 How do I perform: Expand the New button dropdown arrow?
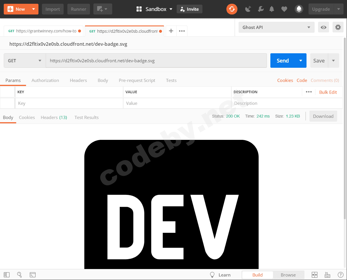[34, 9]
